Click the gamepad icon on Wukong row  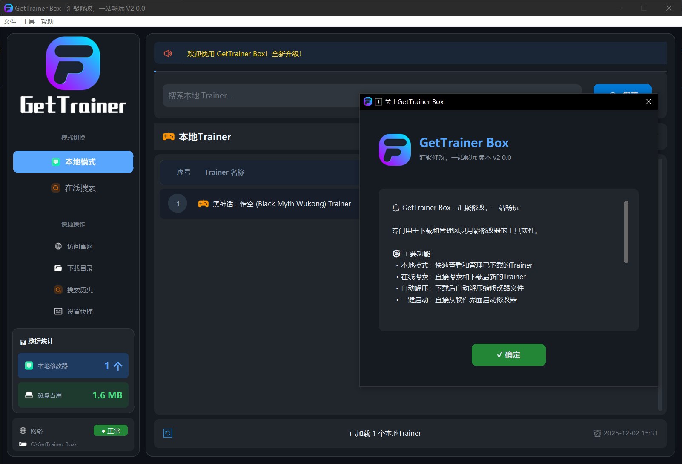pyautogui.click(x=203, y=204)
